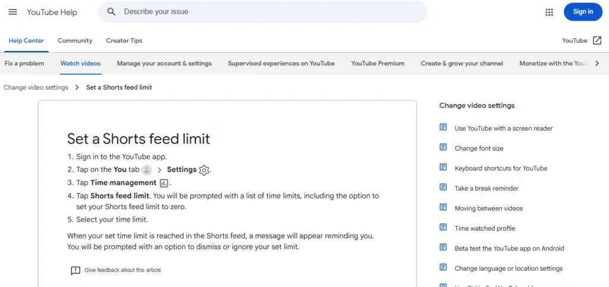609x287 pixels.
Task: Open Moving between videos article
Action: 489,209
